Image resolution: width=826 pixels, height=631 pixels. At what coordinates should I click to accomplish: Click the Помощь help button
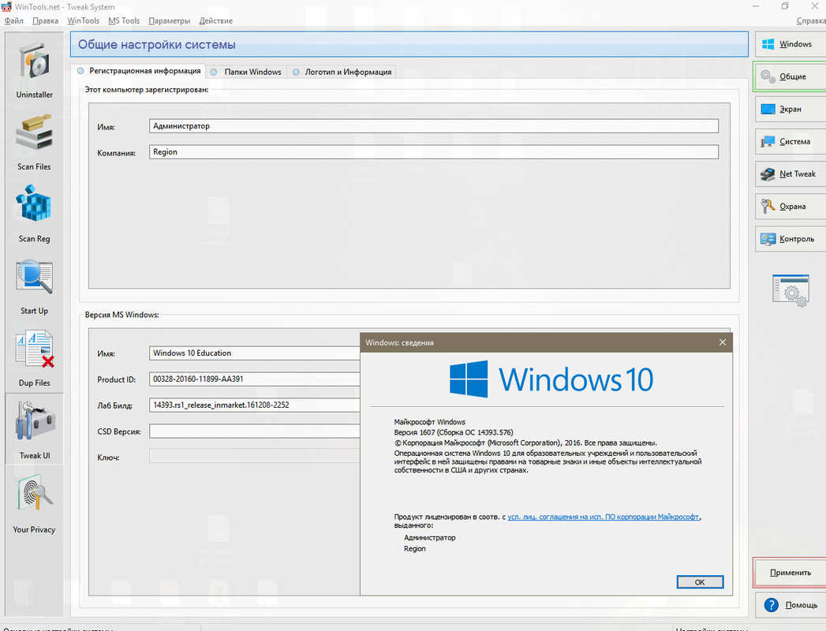[x=790, y=605]
